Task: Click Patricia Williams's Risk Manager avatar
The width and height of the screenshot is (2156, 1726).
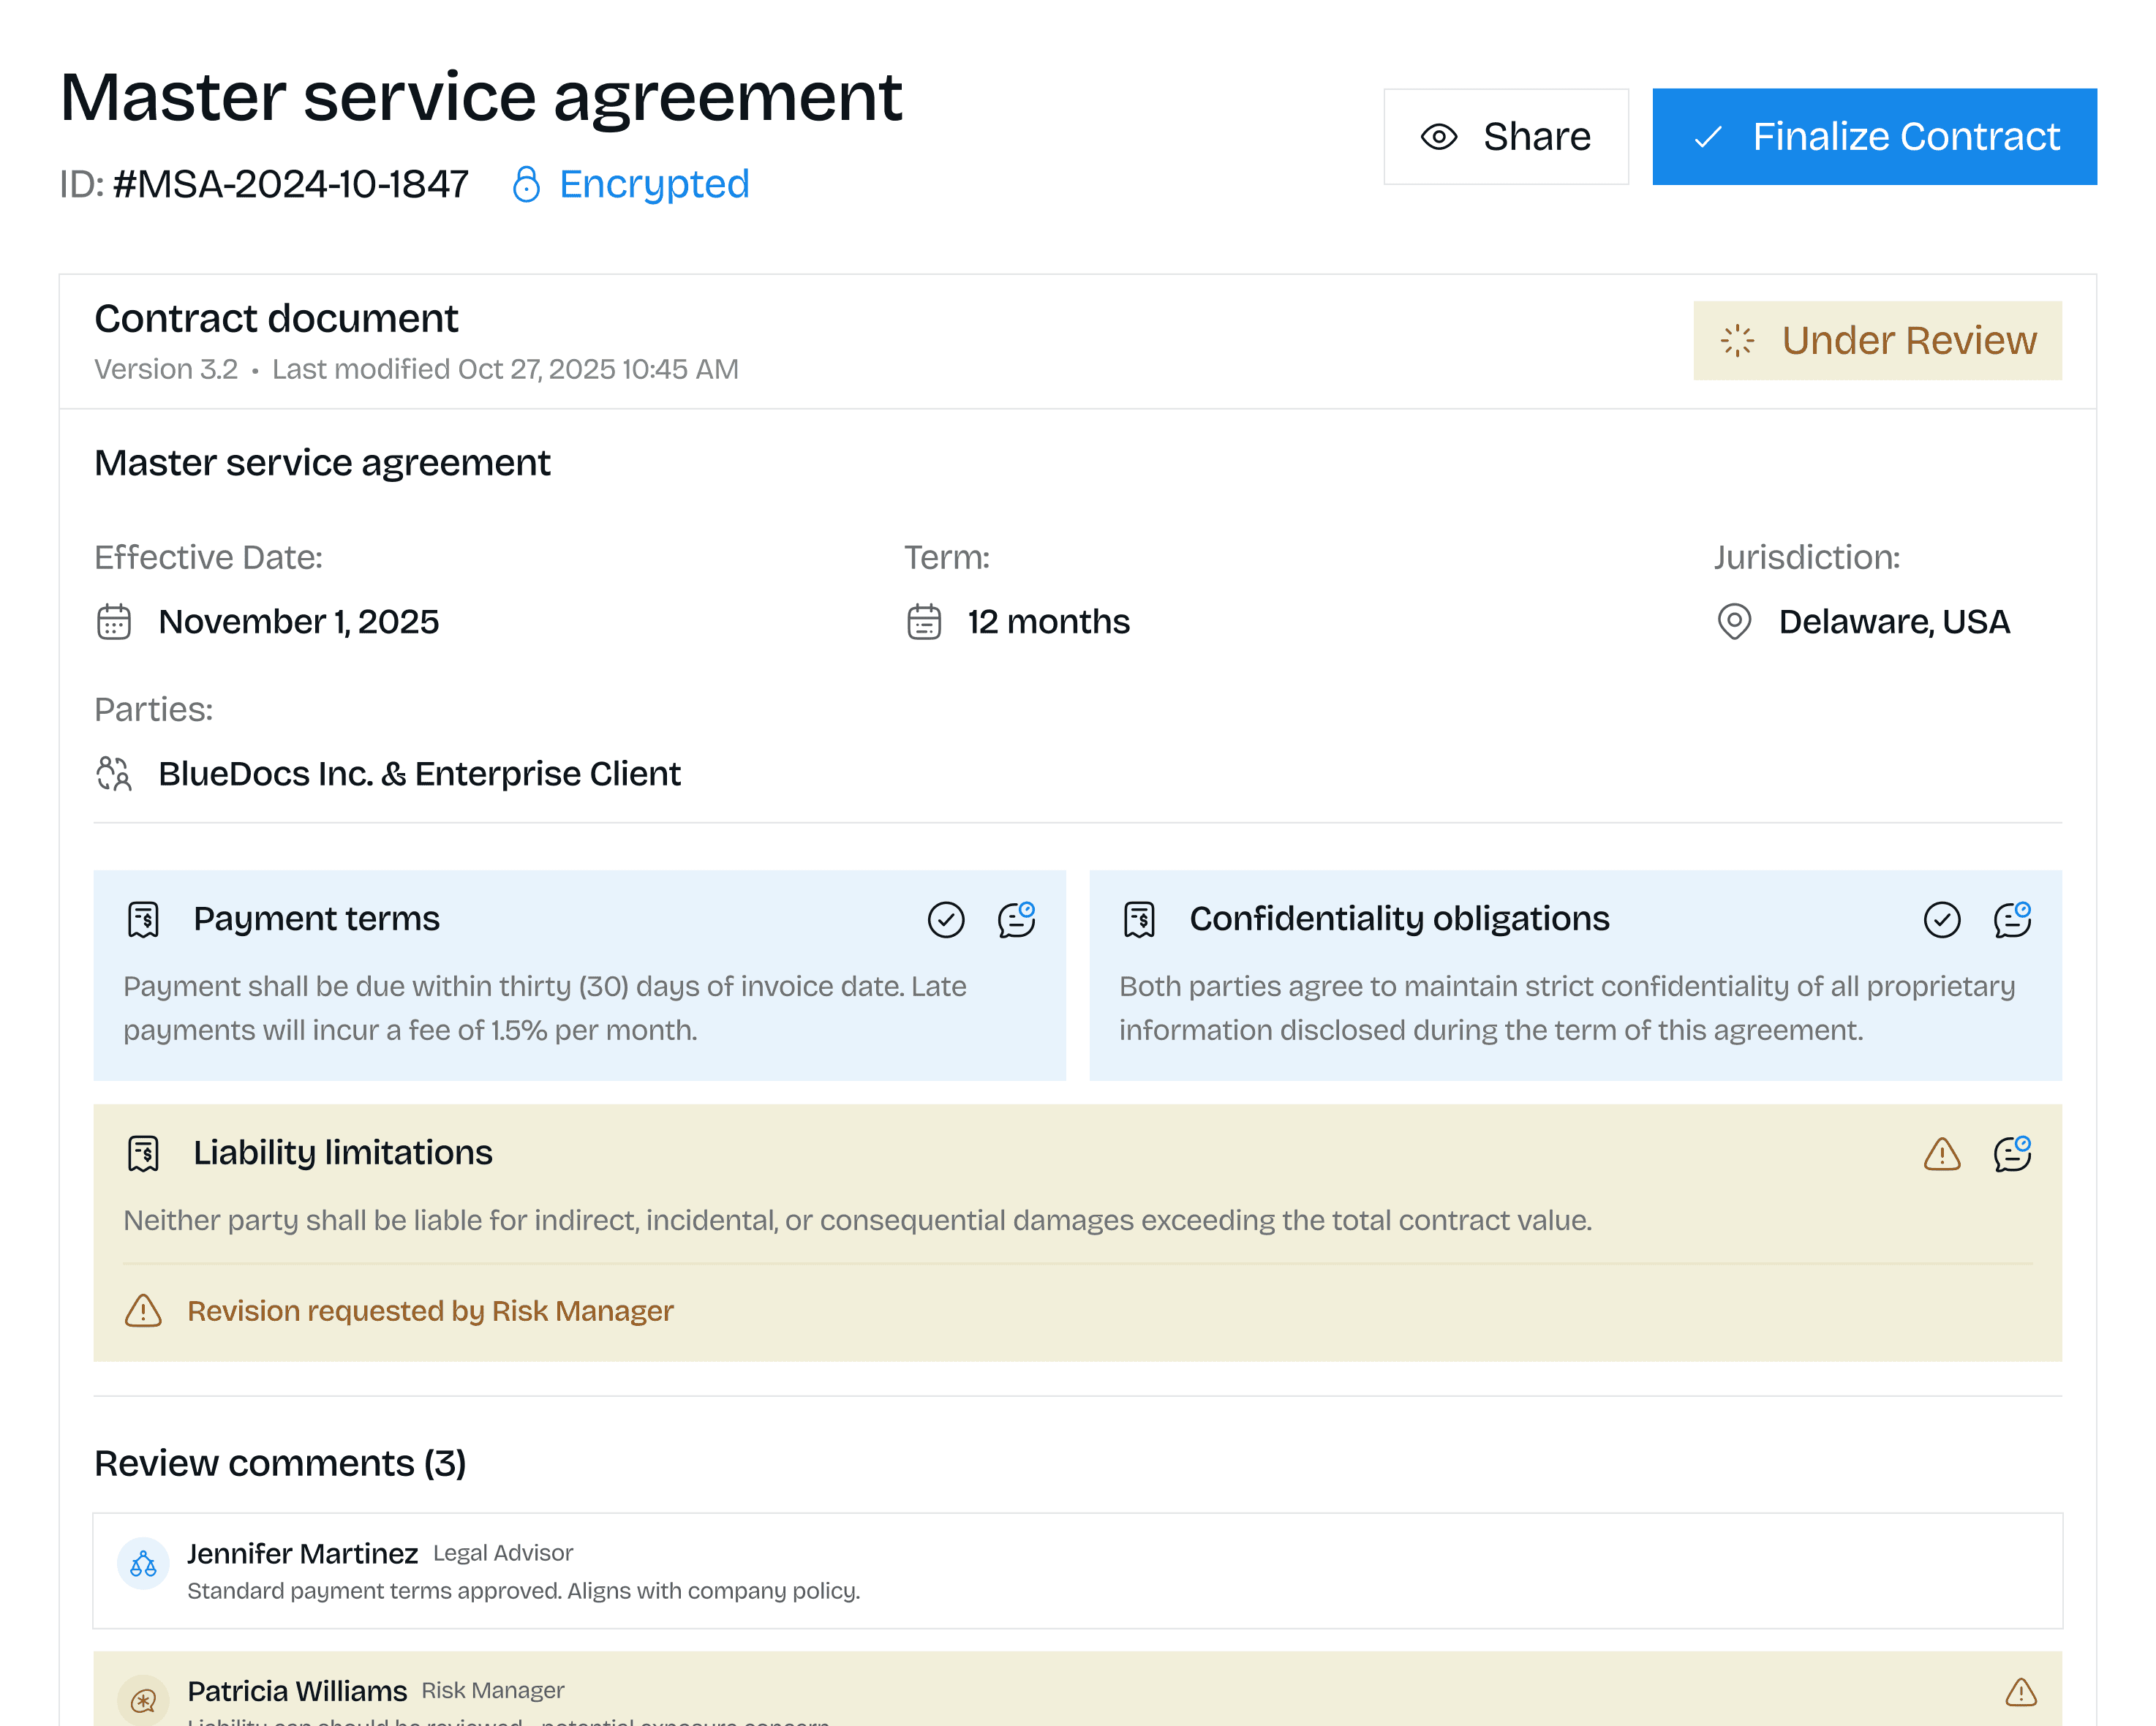Action: [143, 1699]
